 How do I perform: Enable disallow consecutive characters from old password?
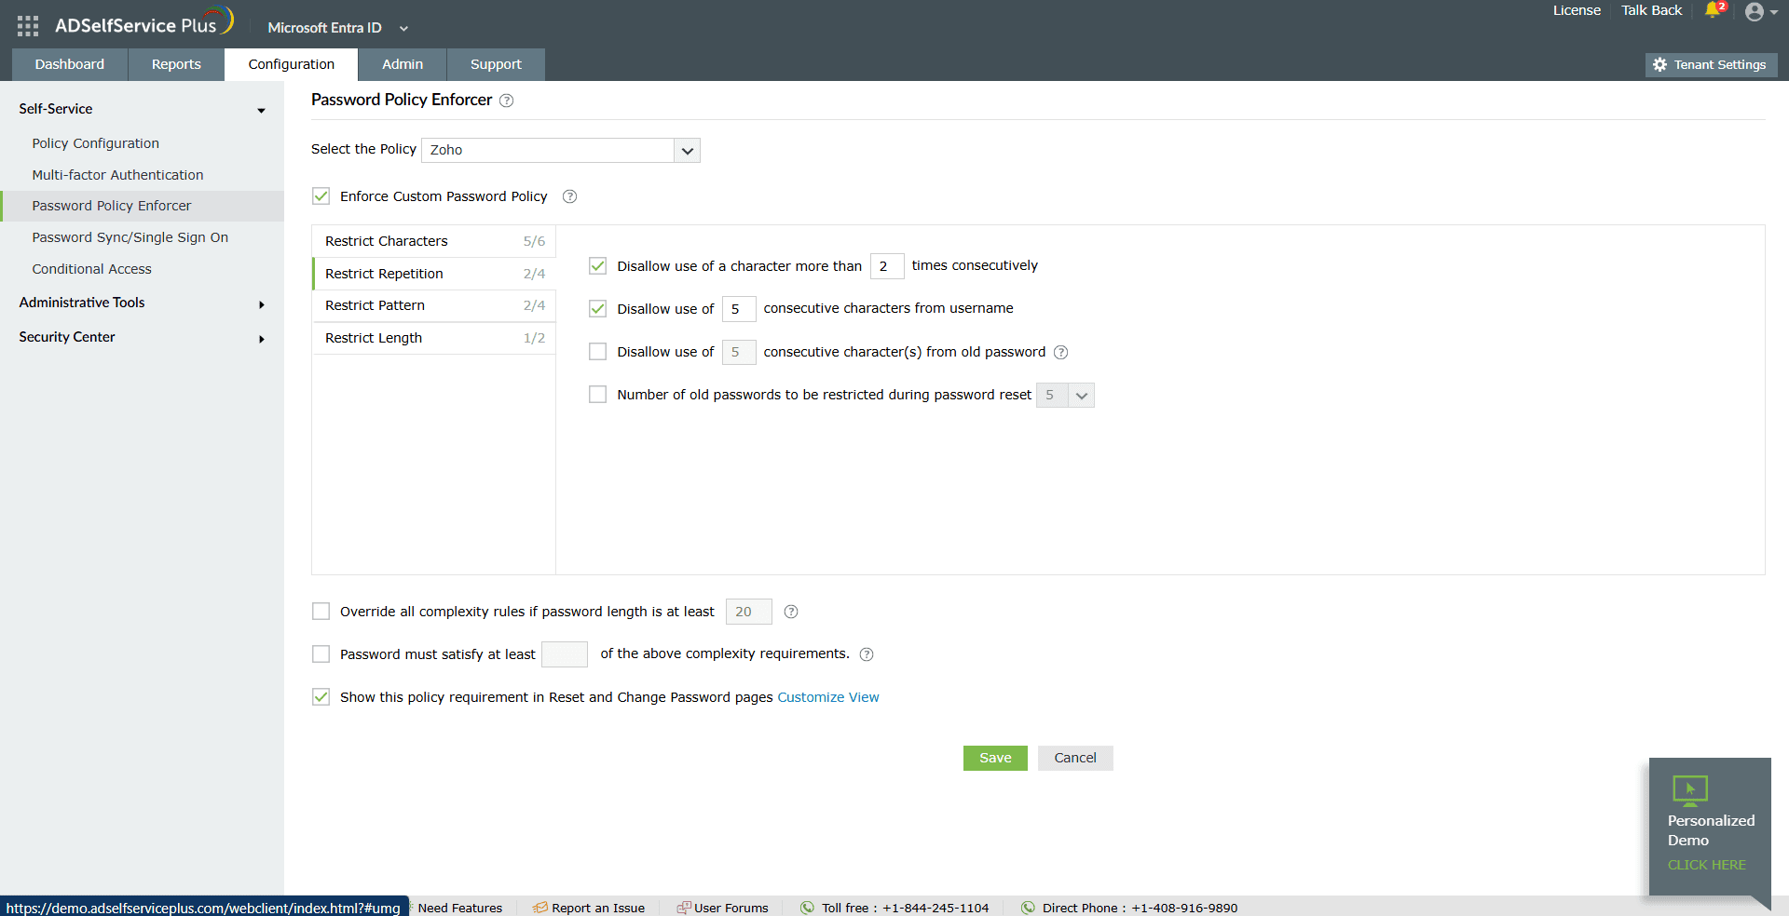[598, 352]
